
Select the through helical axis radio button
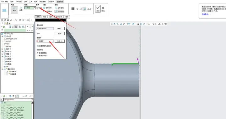pyautogui.click(x=38, y=53)
